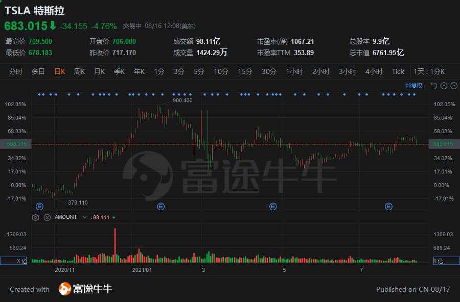Click the 900.400 high price label
This screenshot has height=302, width=460.
(x=182, y=100)
